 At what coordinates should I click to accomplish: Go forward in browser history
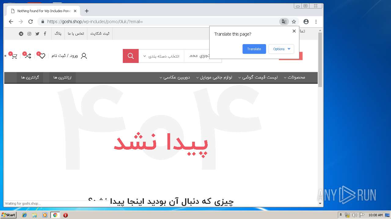pos(21,22)
